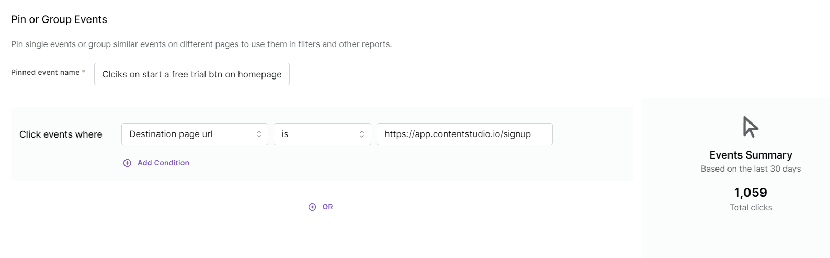
Task: Click the plus icon beside Add Condition
Action: (127, 163)
